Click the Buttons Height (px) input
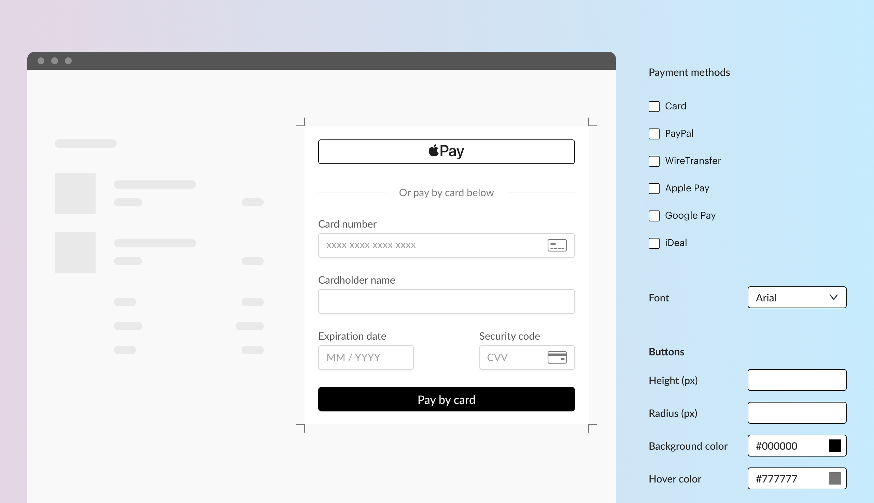The image size is (874, 503). [x=797, y=380]
